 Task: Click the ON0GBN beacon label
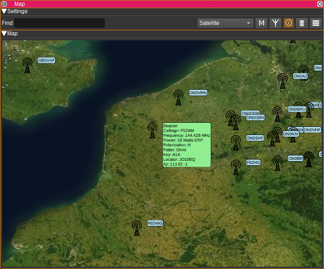point(255,118)
